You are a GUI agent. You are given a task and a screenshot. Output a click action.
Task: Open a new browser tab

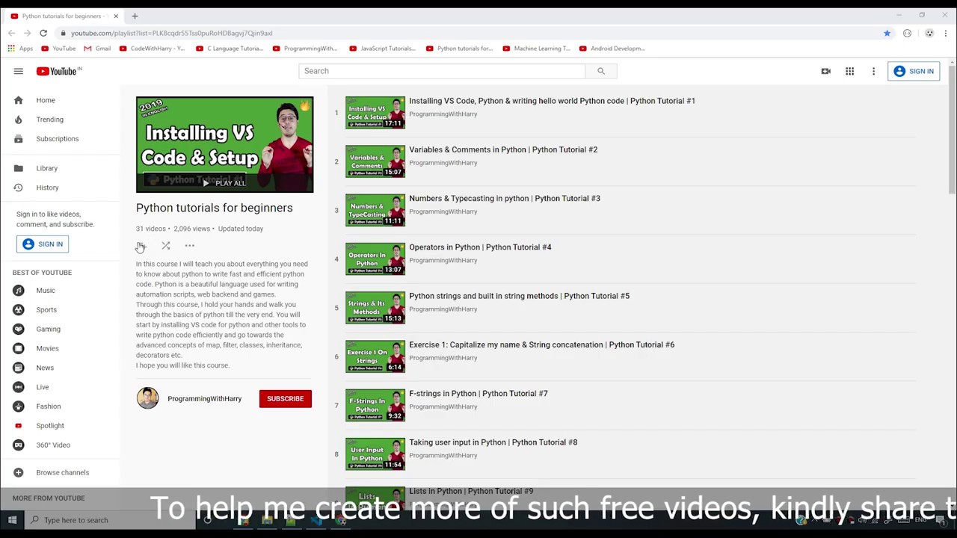135,16
